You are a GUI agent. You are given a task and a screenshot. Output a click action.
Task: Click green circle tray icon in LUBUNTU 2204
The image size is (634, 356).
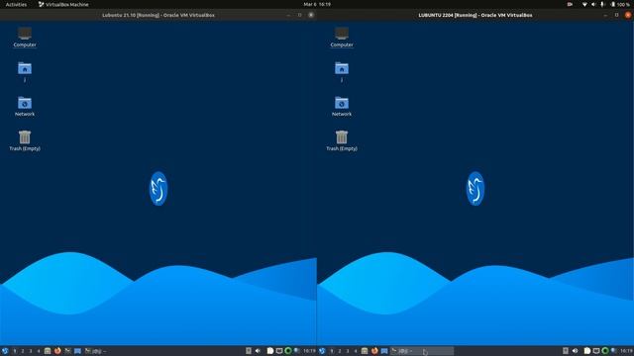point(605,351)
